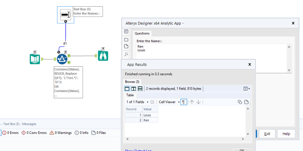
Task: Click 'Finished running in 0.3 seconds' text
Action: click(149, 74)
